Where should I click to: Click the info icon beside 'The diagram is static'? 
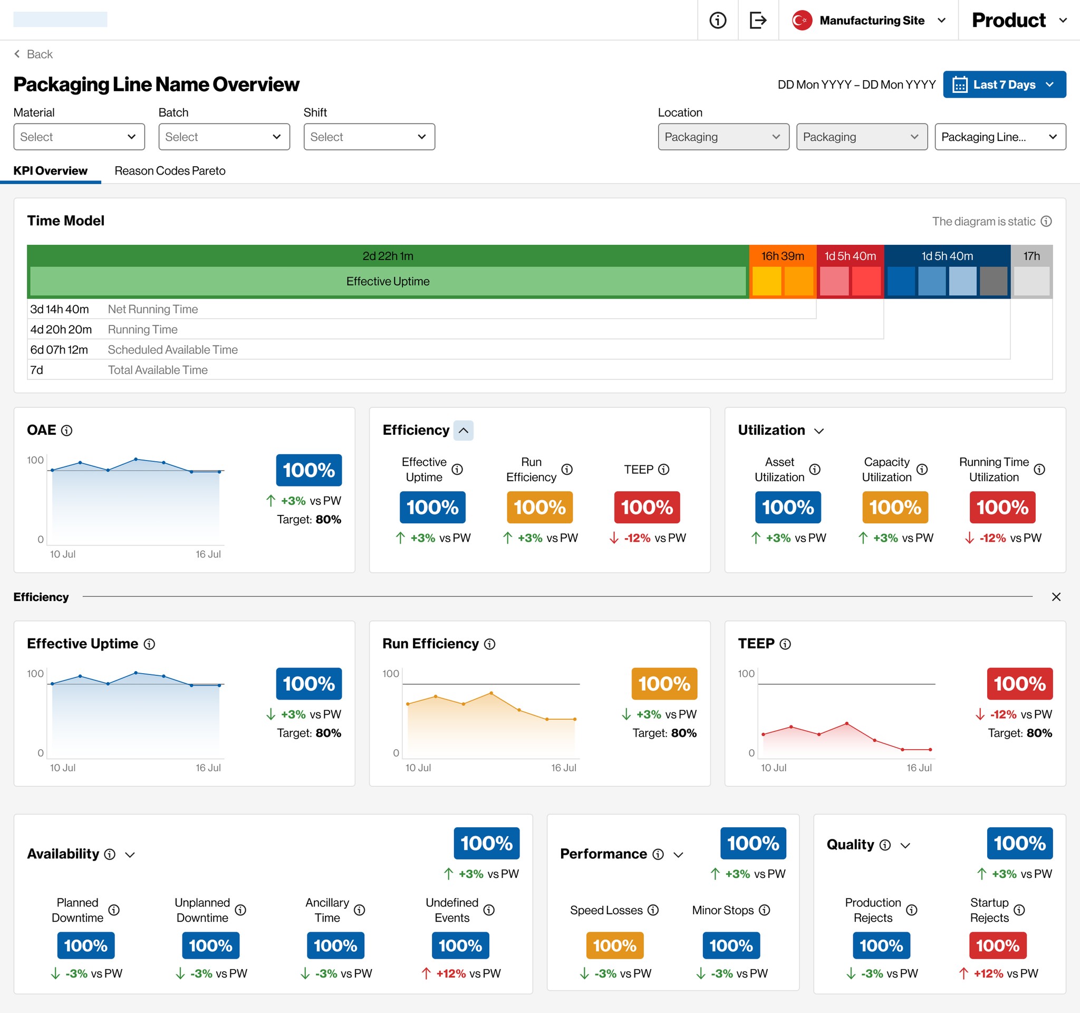pos(1046,221)
